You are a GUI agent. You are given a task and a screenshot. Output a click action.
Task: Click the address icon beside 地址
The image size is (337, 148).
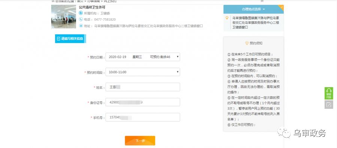coord(81,26)
